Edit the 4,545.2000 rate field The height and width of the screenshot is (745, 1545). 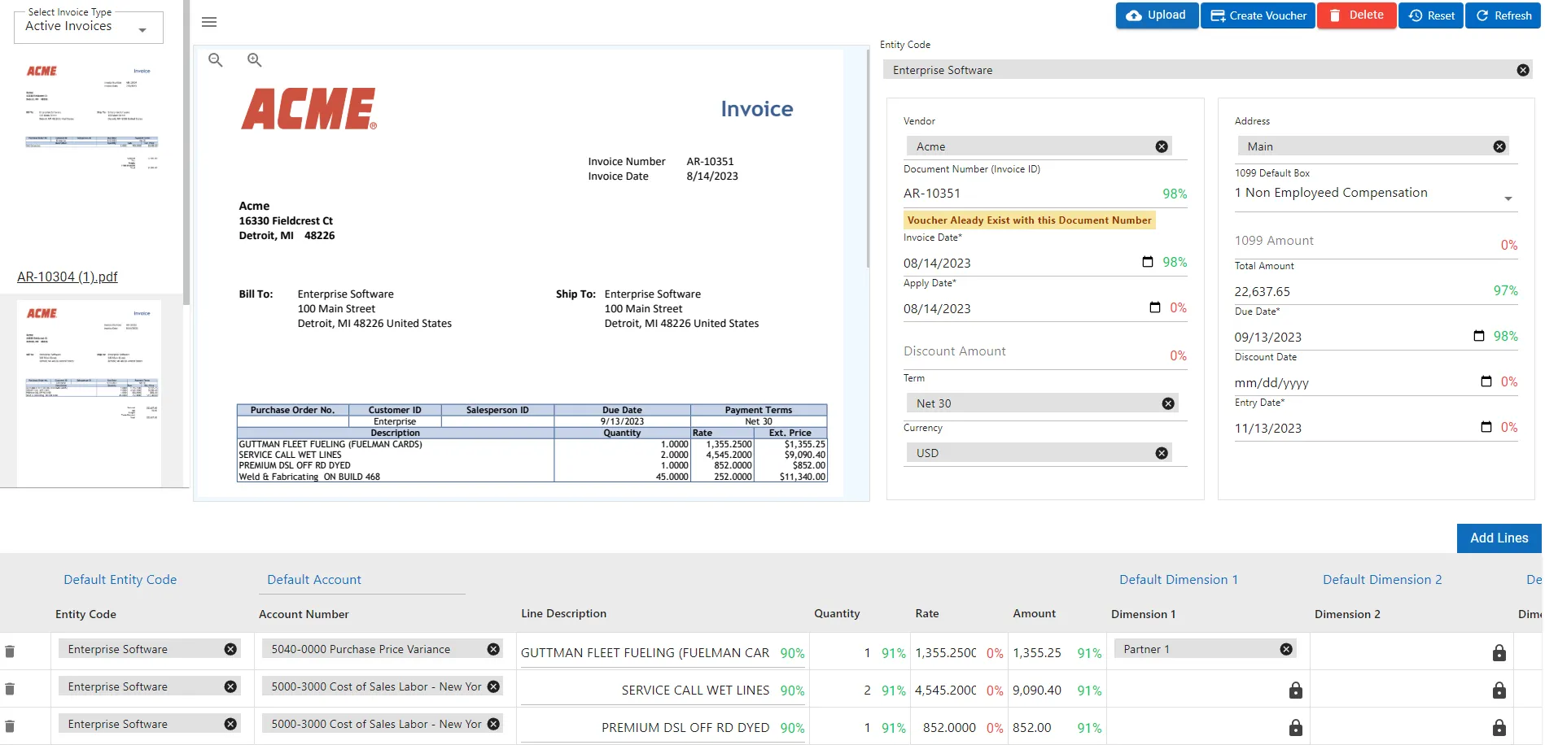click(946, 691)
